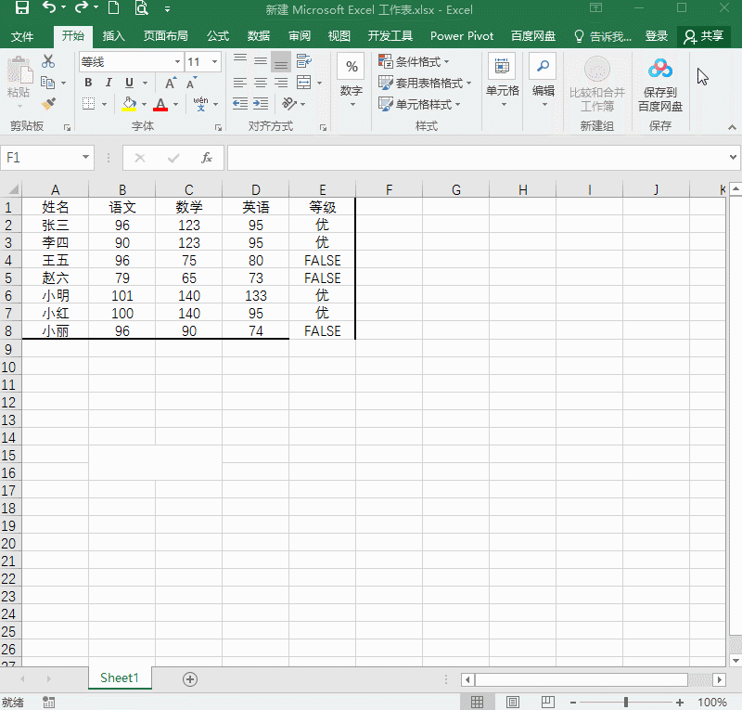Click the Cut scissors icon
Screen dimensions: 742x710
click(x=48, y=61)
